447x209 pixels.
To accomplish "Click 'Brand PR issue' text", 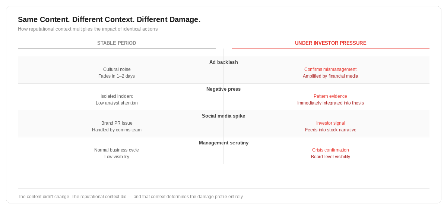I will tap(117, 123).
